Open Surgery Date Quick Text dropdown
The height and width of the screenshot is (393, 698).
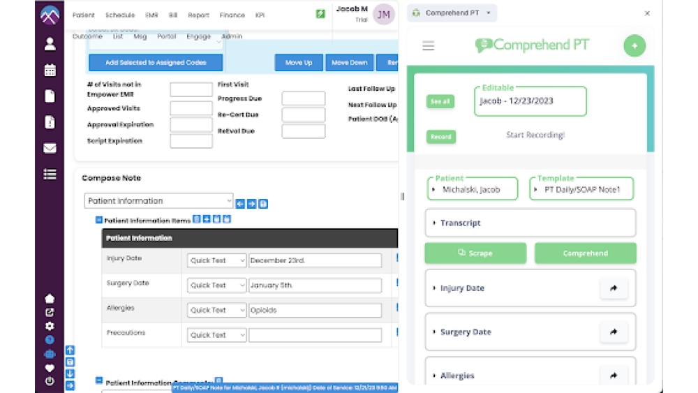[216, 286]
